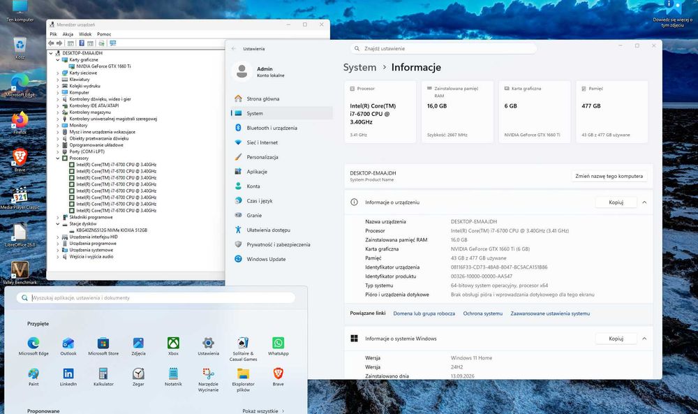698x414 pixels.
Task: Open Ten komputer desktop icon
Action: click(x=20, y=10)
